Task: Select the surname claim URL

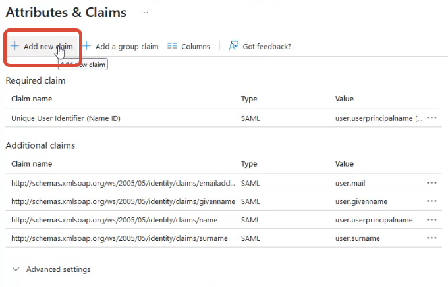Action: pos(119,238)
